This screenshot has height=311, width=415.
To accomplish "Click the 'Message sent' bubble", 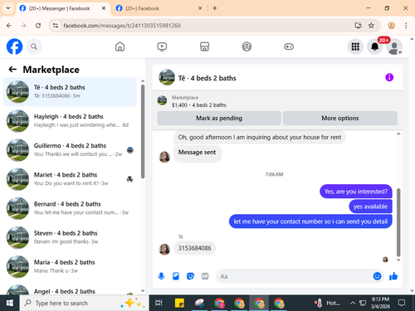I will tap(197, 153).
